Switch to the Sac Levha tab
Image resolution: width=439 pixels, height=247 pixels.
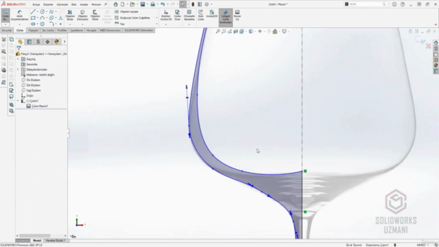tap(48, 30)
